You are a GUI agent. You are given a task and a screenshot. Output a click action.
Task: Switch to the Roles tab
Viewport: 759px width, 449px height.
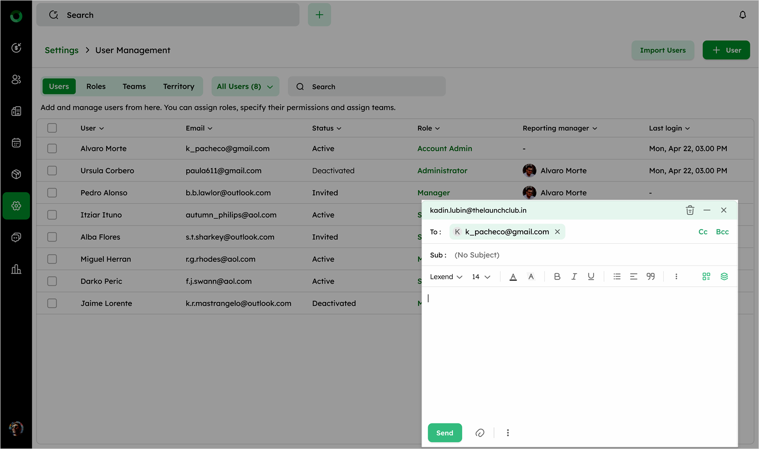96,86
